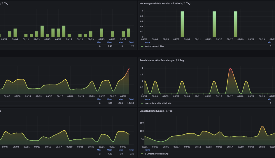The height and width of the screenshot is (158, 275).
Task: Click the new_orders_with_initial_abo legend color swatch
Action: tap(142, 103)
